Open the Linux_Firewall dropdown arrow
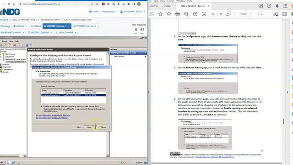The image size is (293, 165). pyautogui.click(x=75, y=33)
